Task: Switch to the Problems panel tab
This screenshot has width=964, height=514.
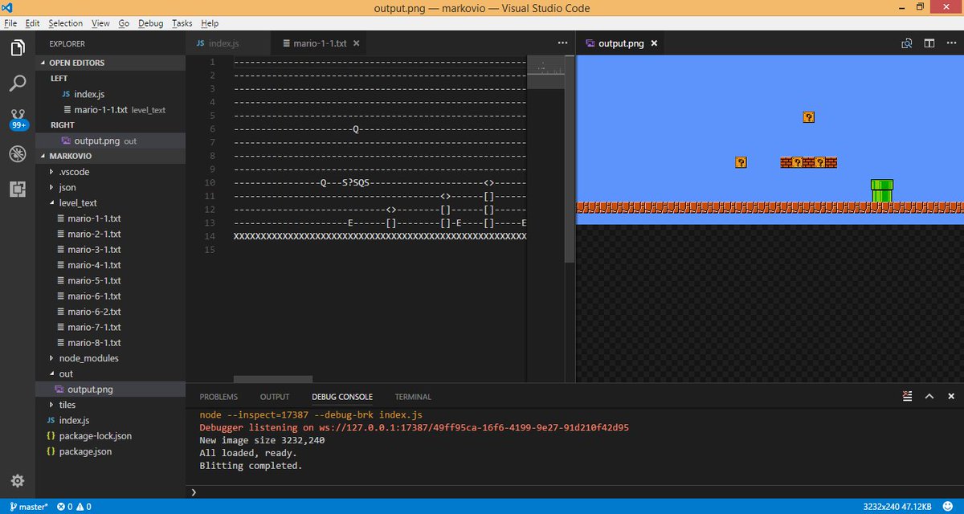Action: click(x=219, y=397)
